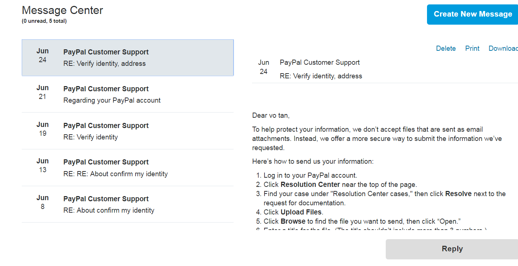Screen dimensions: 518x266
Task: Click the '(0 unread, 5 total)' counter text
Action: [x=44, y=21]
